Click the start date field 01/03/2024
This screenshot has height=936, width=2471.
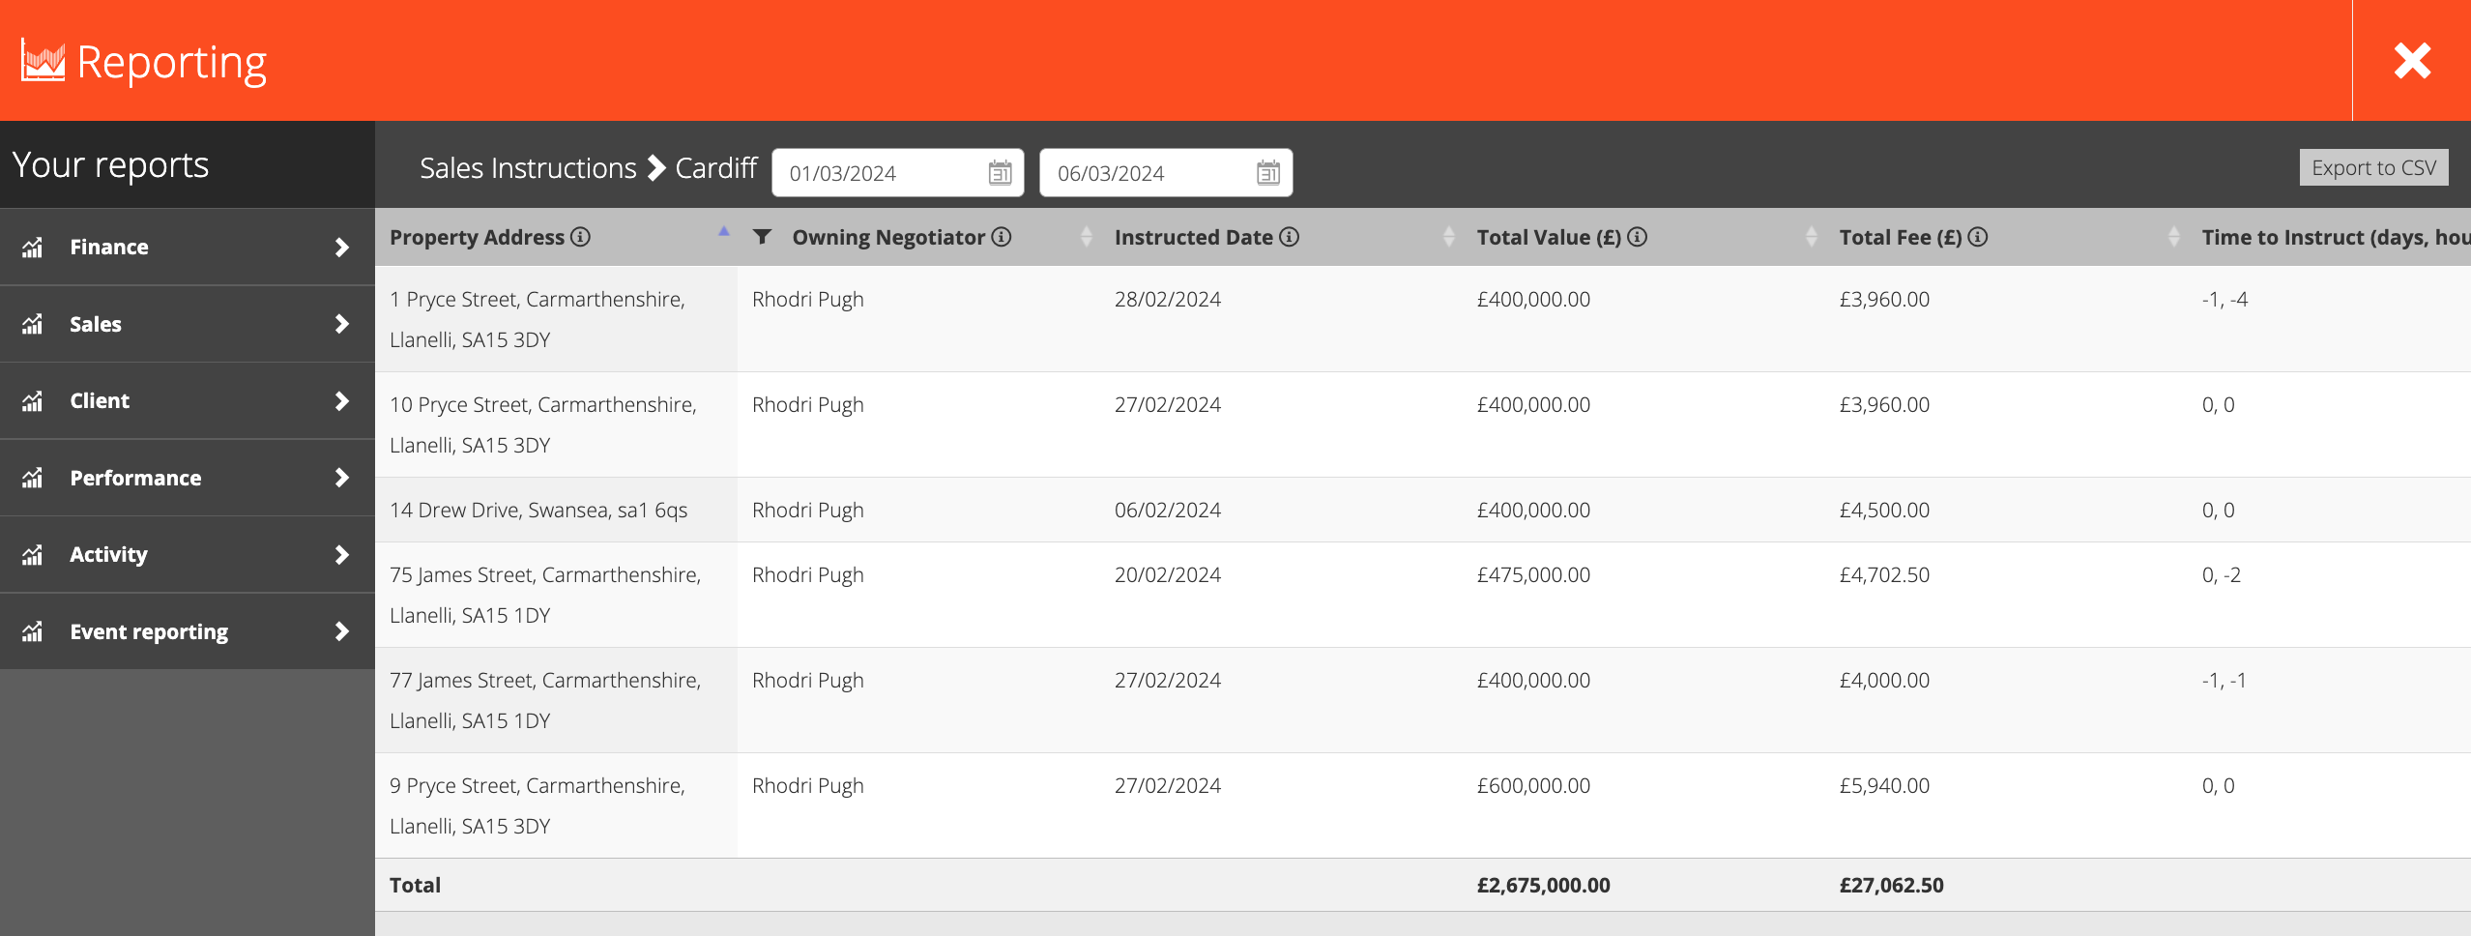897,173
